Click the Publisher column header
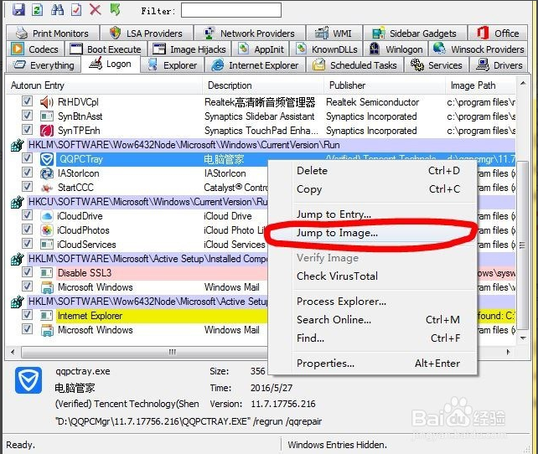The image size is (538, 454). coord(385,85)
